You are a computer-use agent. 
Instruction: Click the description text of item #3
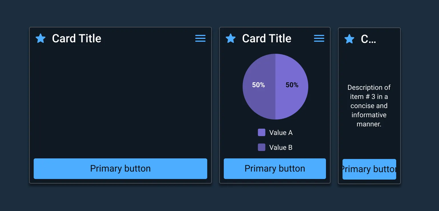(x=369, y=106)
